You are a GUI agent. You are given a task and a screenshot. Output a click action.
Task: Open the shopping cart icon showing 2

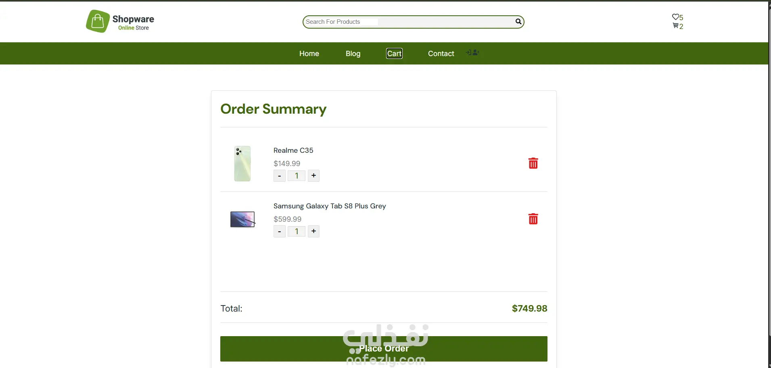(675, 26)
